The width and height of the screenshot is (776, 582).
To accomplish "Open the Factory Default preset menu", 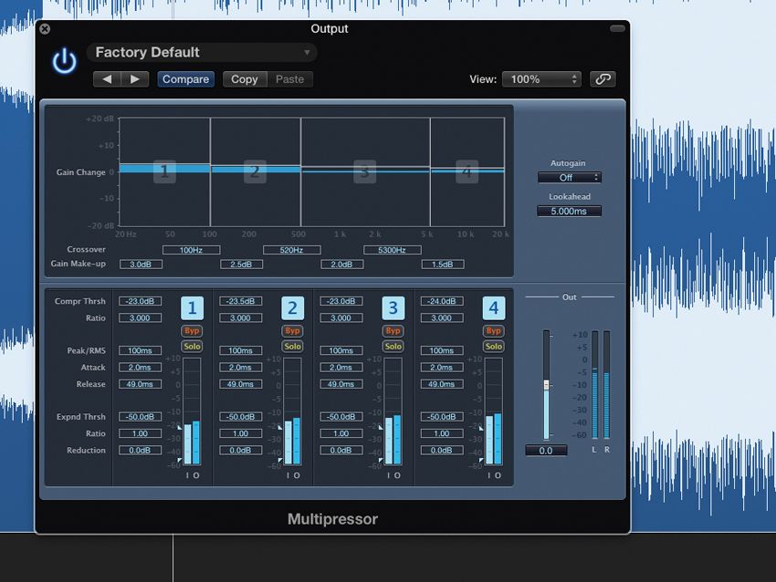I will coord(202,52).
